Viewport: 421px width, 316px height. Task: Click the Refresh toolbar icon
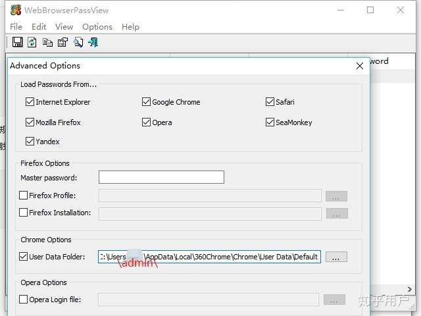click(x=32, y=42)
